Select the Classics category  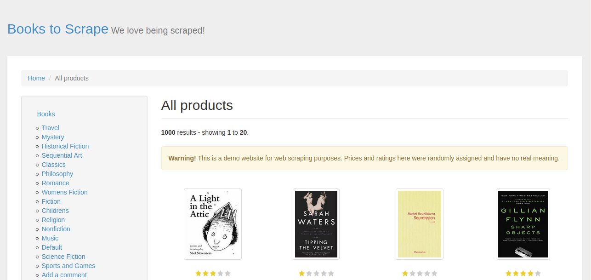[x=53, y=165]
